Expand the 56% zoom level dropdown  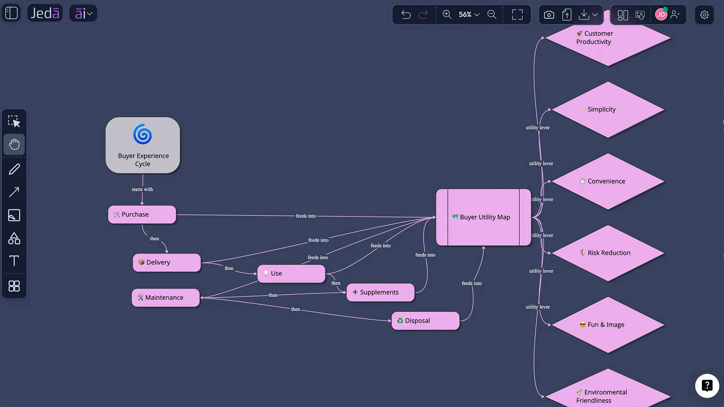pos(469,14)
